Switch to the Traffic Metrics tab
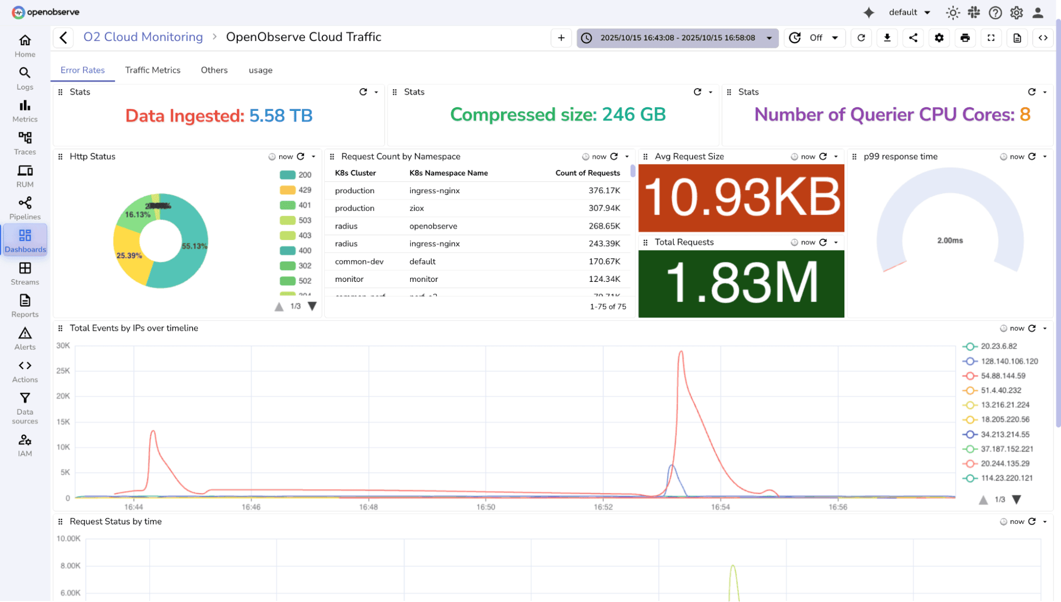 pos(153,70)
